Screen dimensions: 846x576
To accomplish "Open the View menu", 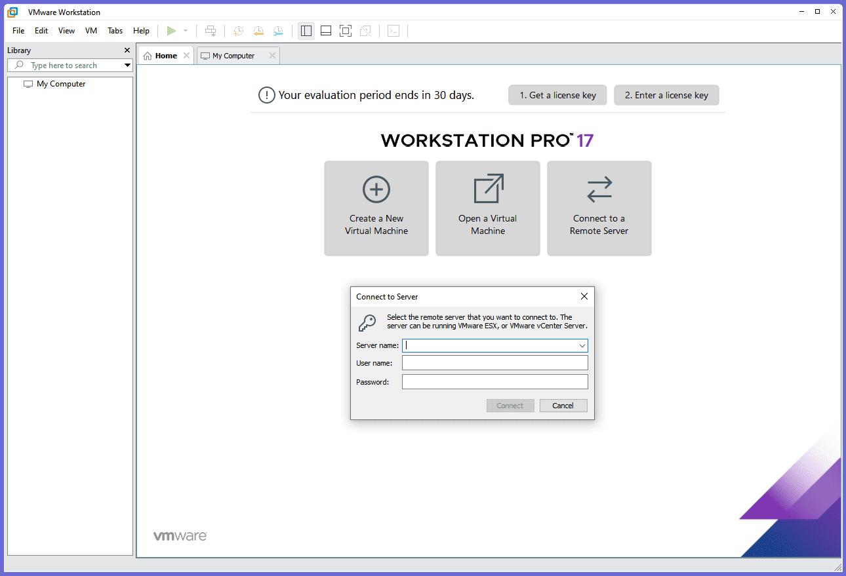I will click(x=66, y=31).
